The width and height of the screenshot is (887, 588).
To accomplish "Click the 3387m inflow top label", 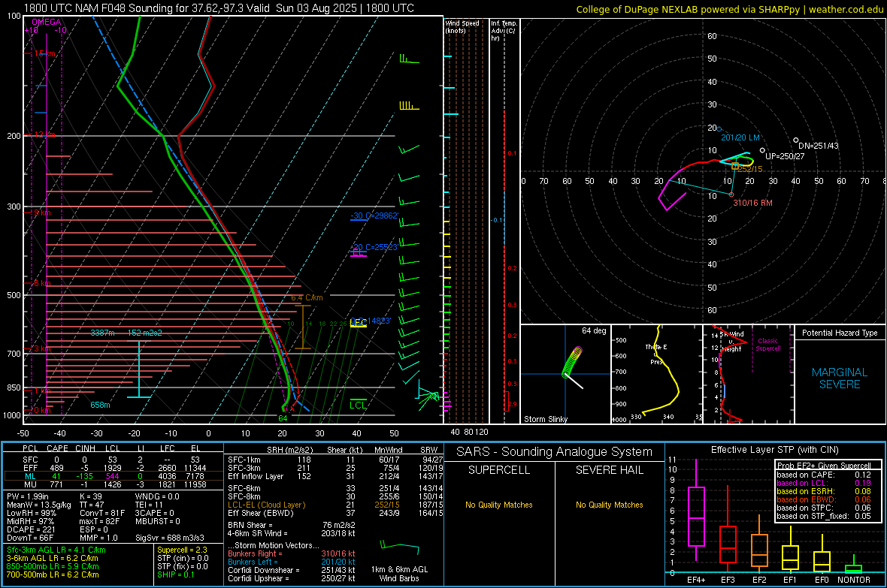I will [x=102, y=333].
